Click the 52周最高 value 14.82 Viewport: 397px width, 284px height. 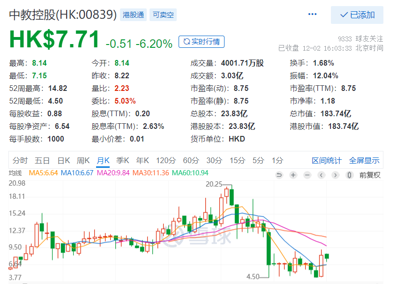pyautogui.click(x=58, y=88)
